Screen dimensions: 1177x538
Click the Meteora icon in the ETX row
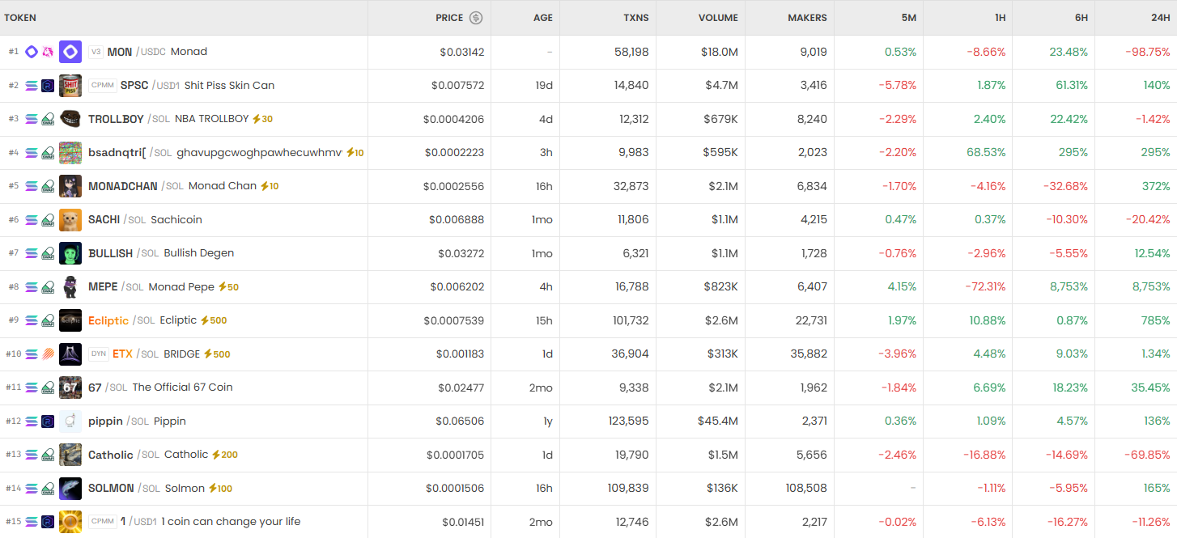48,354
